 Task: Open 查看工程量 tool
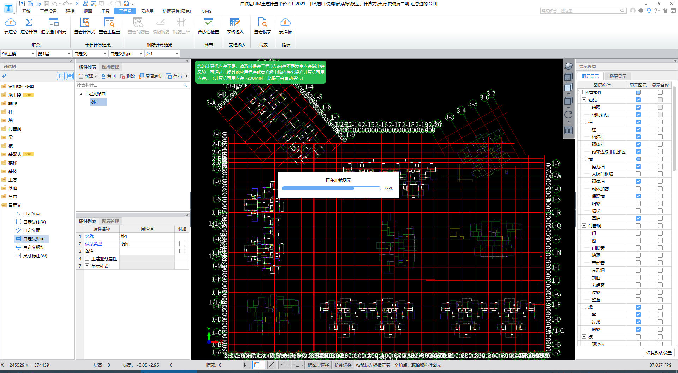pos(109,26)
